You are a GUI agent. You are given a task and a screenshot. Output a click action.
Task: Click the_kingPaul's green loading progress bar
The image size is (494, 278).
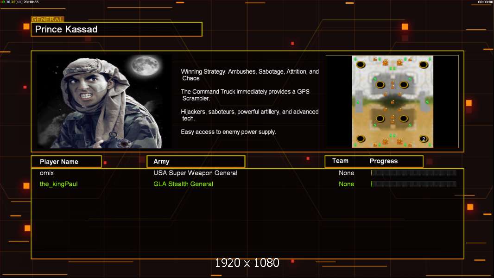[x=413, y=183]
